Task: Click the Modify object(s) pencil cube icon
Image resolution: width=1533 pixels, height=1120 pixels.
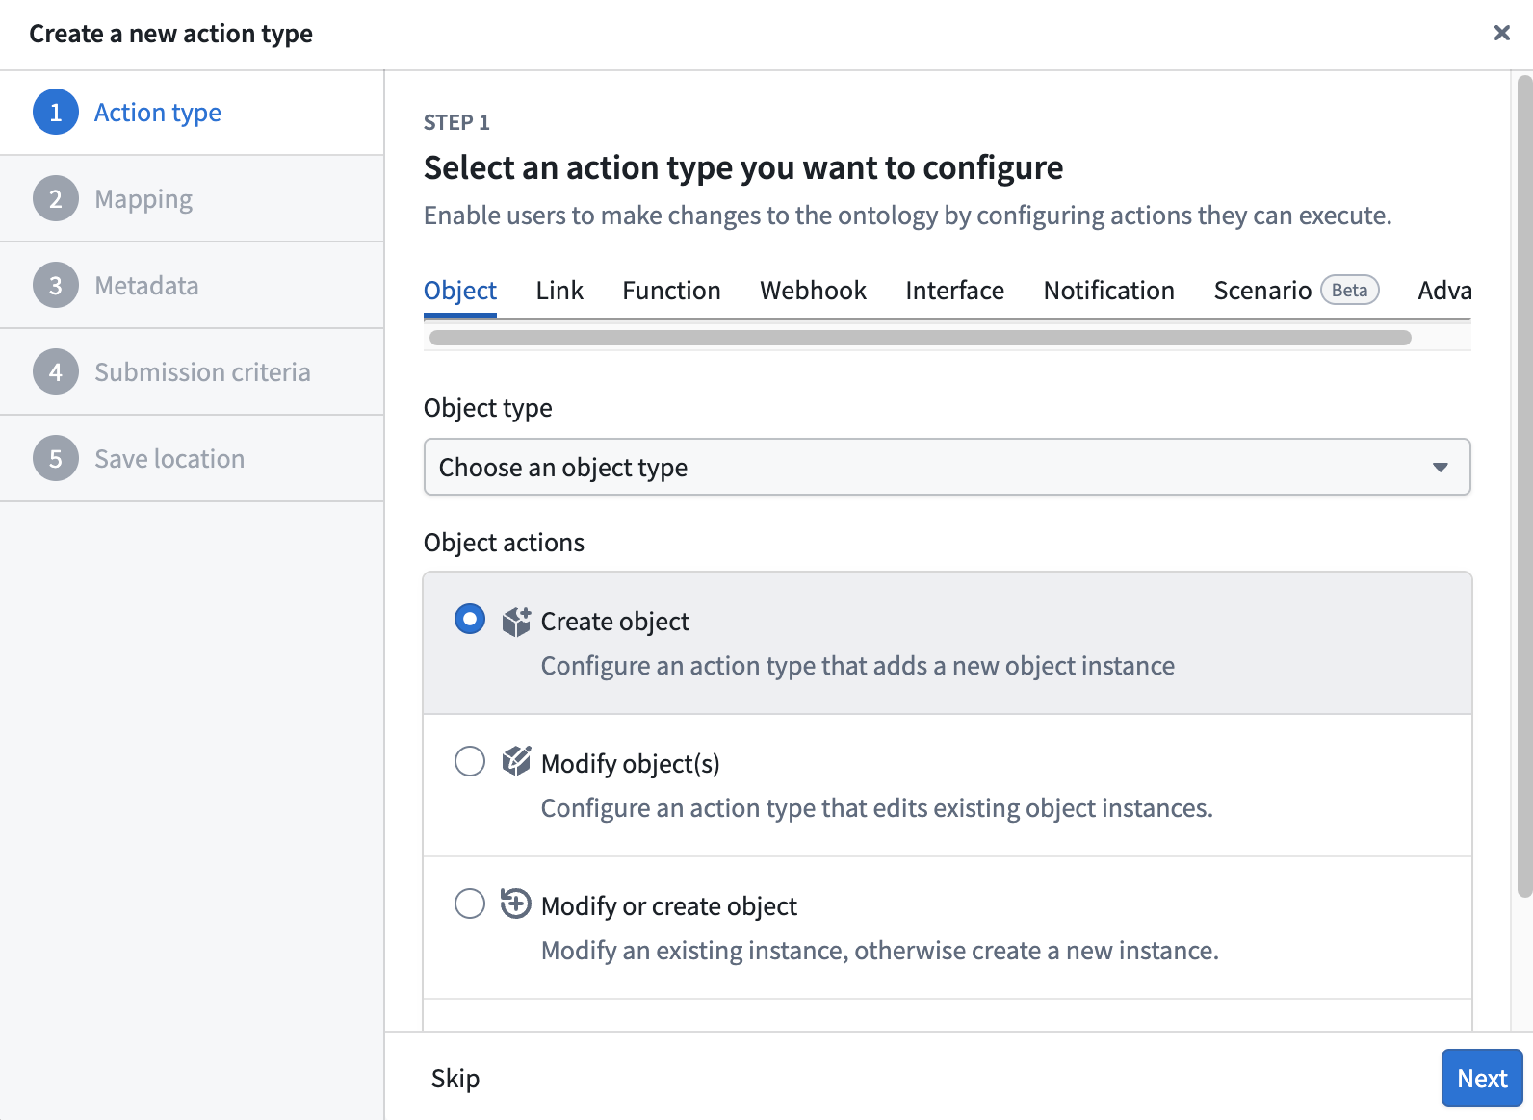Action: tap(516, 761)
